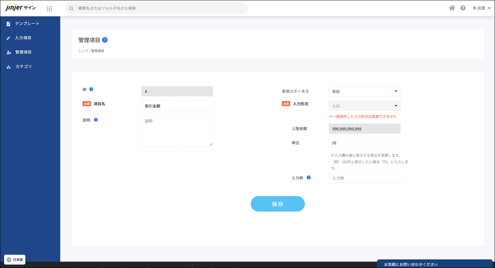The image size is (495, 268).
Task: Select 管理項目 in sidebar
Action: tap(23, 52)
